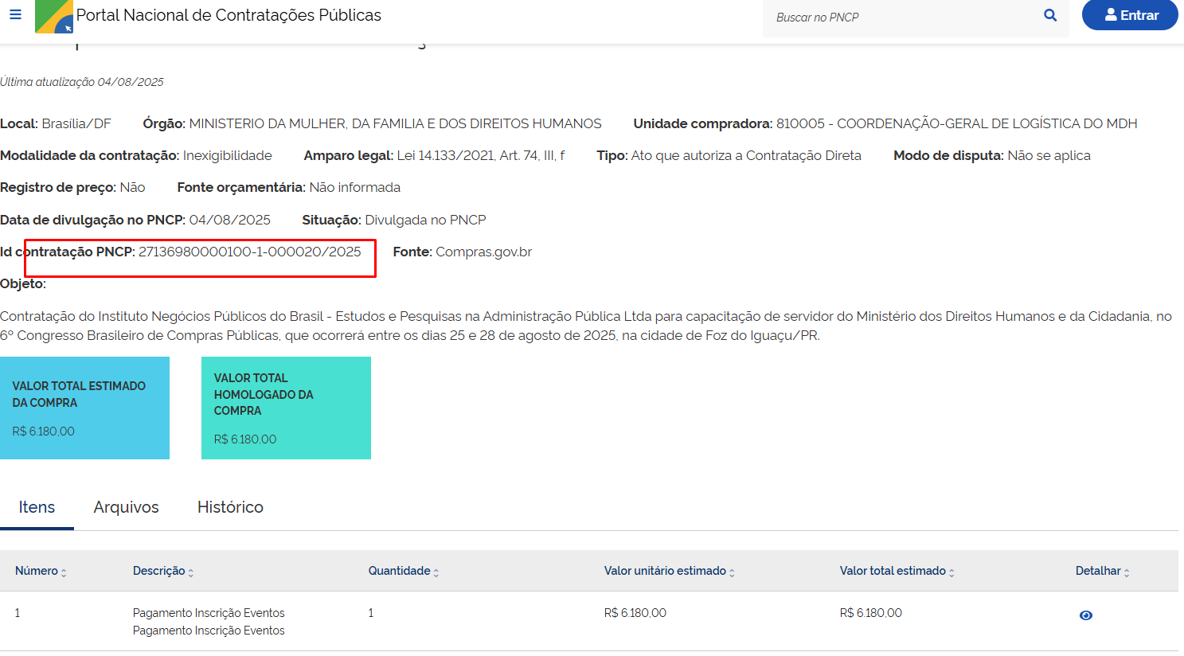This screenshot has width=1184, height=656.
Task: Click the Portal Nacional de Contratações Públicas title
Action: [229, 16]
